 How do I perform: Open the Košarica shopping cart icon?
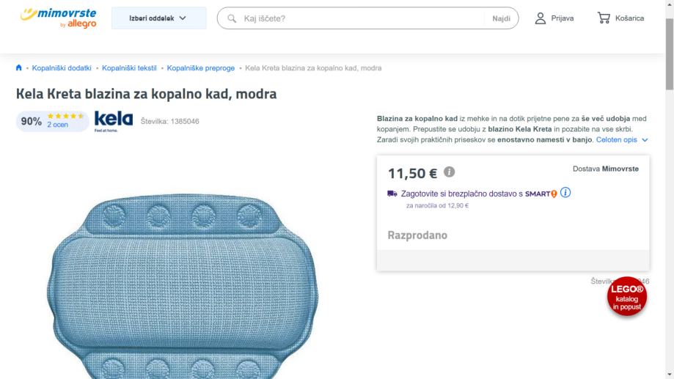(604, 18)
